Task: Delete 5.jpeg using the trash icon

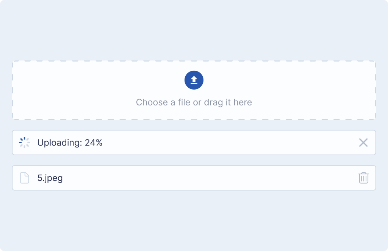Action: tap(363, 178)
